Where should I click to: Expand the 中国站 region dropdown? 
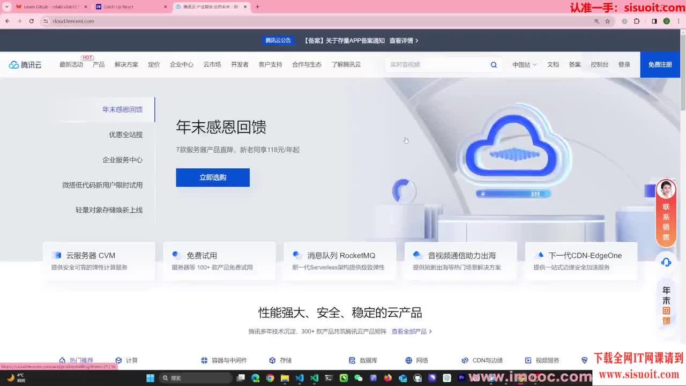(524, 65)
